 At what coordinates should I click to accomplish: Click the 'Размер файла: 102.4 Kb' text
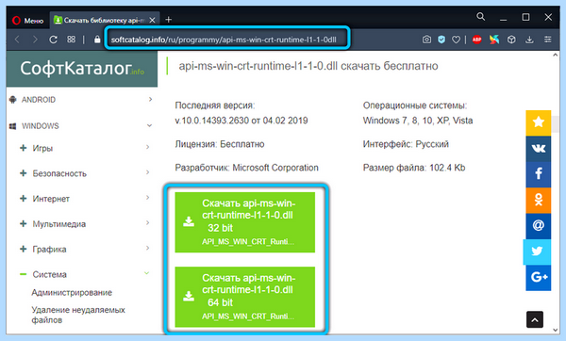414,168
